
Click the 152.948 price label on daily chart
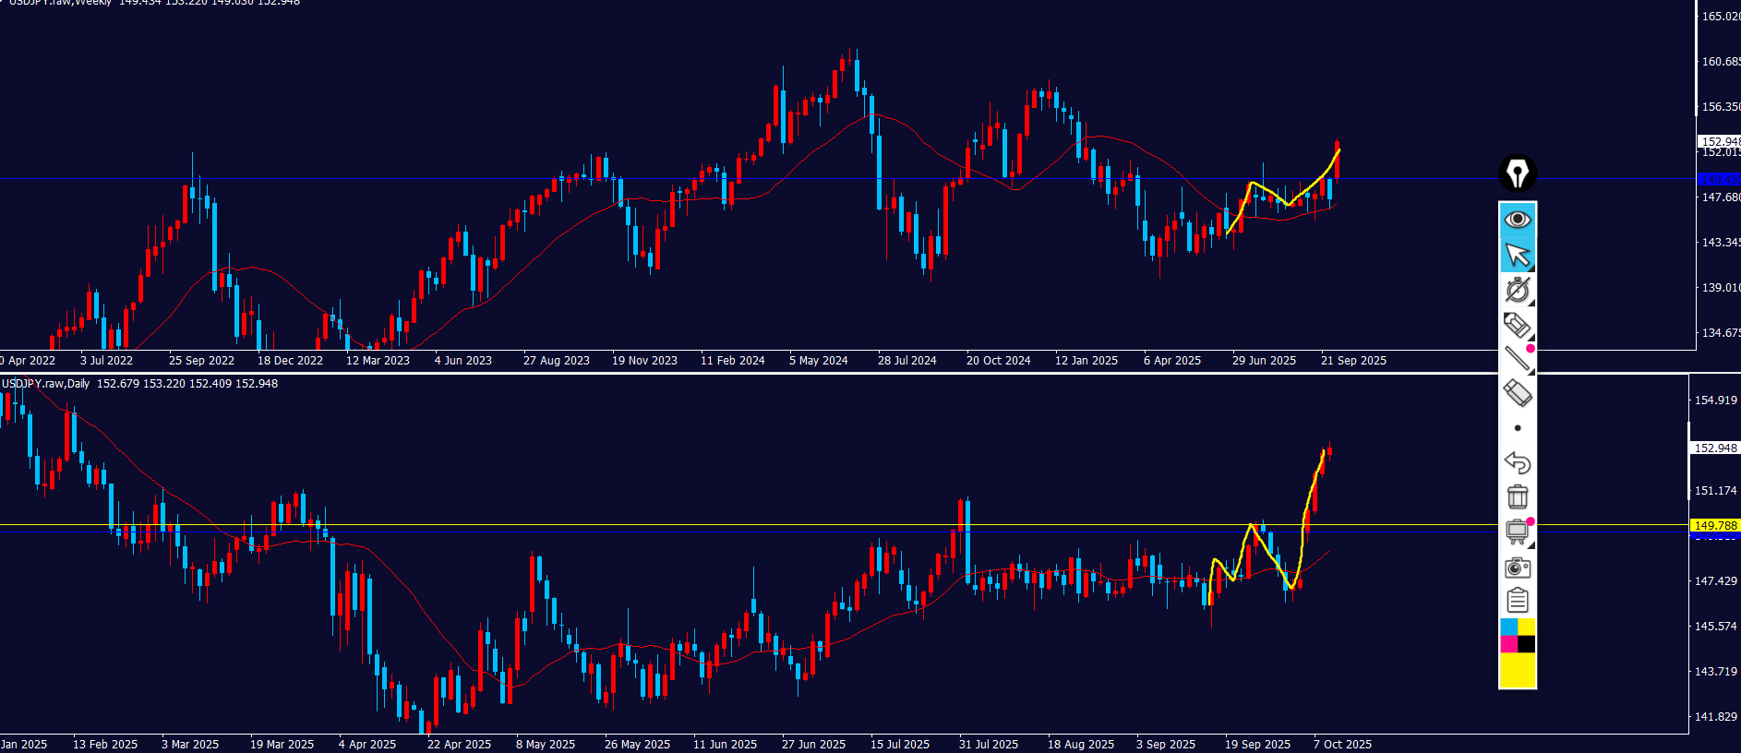click(x=1715, y=448)
